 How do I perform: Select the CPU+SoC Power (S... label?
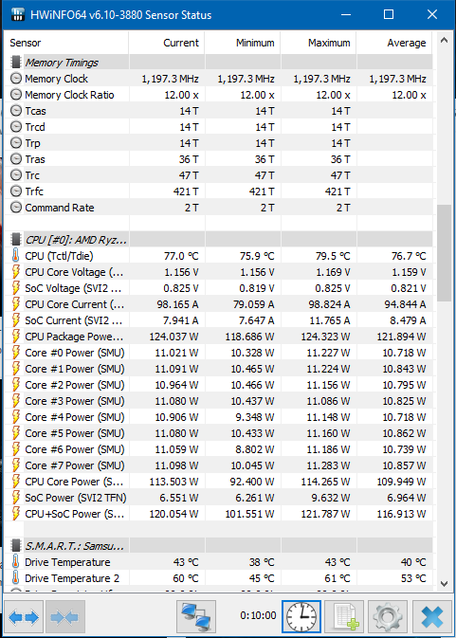click(75, 514)
